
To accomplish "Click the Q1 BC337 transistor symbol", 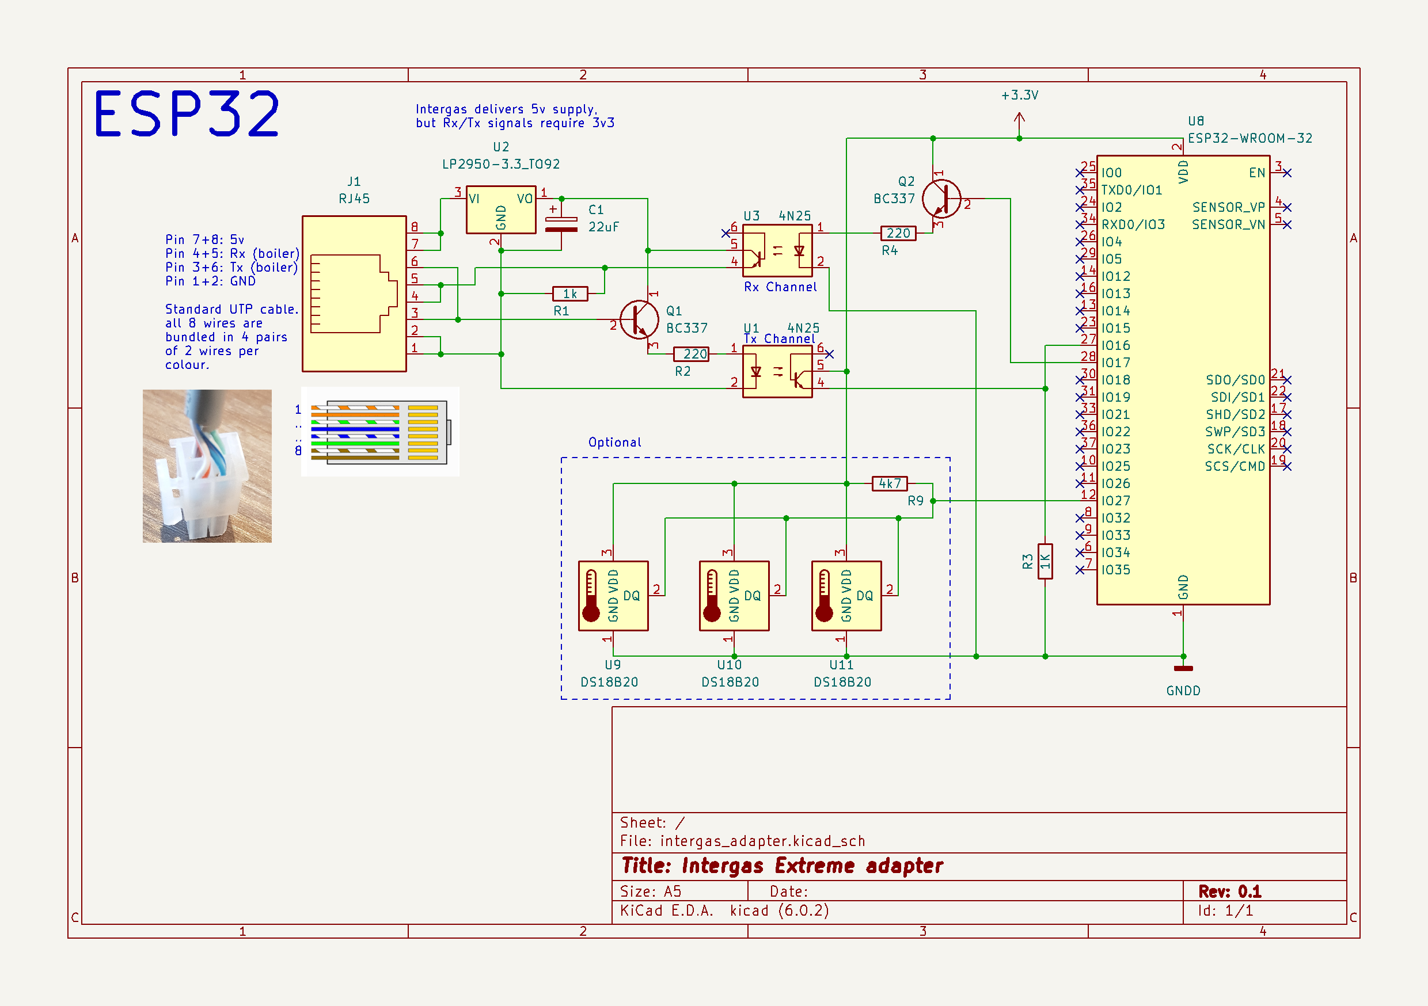I will point(639,319).
